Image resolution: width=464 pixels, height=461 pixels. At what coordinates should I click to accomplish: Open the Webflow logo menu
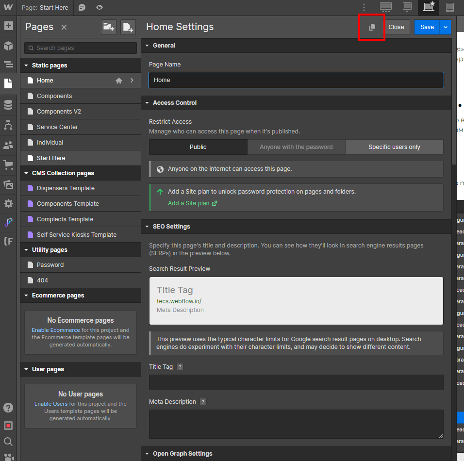tap(8, 7)
